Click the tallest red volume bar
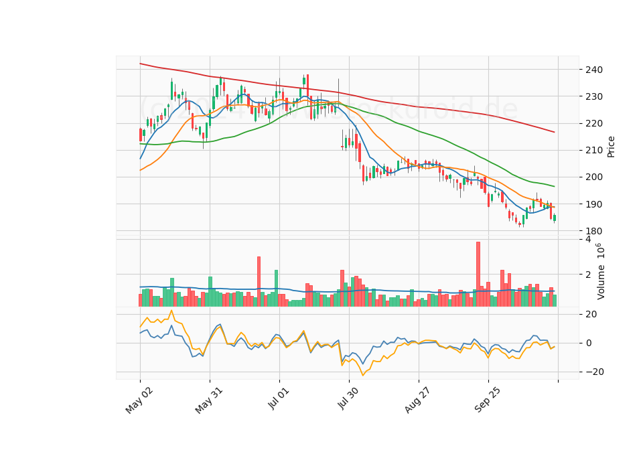The image size is (643, 462). [478, 275]
